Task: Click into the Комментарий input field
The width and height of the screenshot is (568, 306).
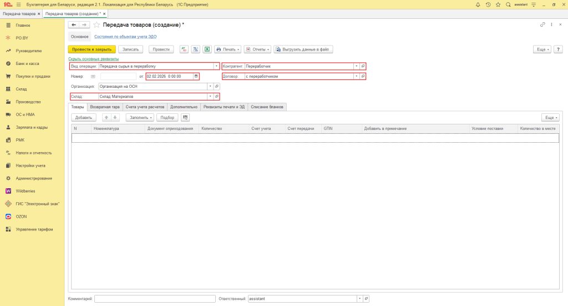Action: (155, 299)
